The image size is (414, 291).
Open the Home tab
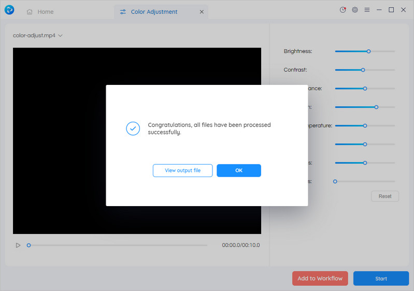tap(40, 12)
